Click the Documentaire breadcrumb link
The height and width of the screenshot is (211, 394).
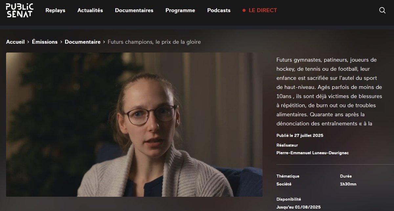[x=83, y=42]
